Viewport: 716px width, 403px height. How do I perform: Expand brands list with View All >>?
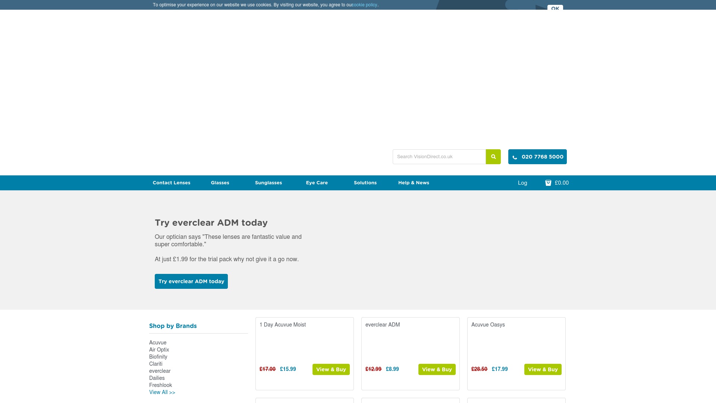coord(162,392)
